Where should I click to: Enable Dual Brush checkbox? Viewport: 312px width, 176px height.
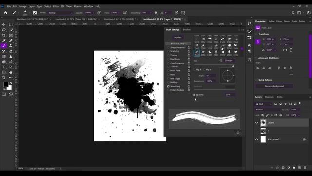click(168, 59)
